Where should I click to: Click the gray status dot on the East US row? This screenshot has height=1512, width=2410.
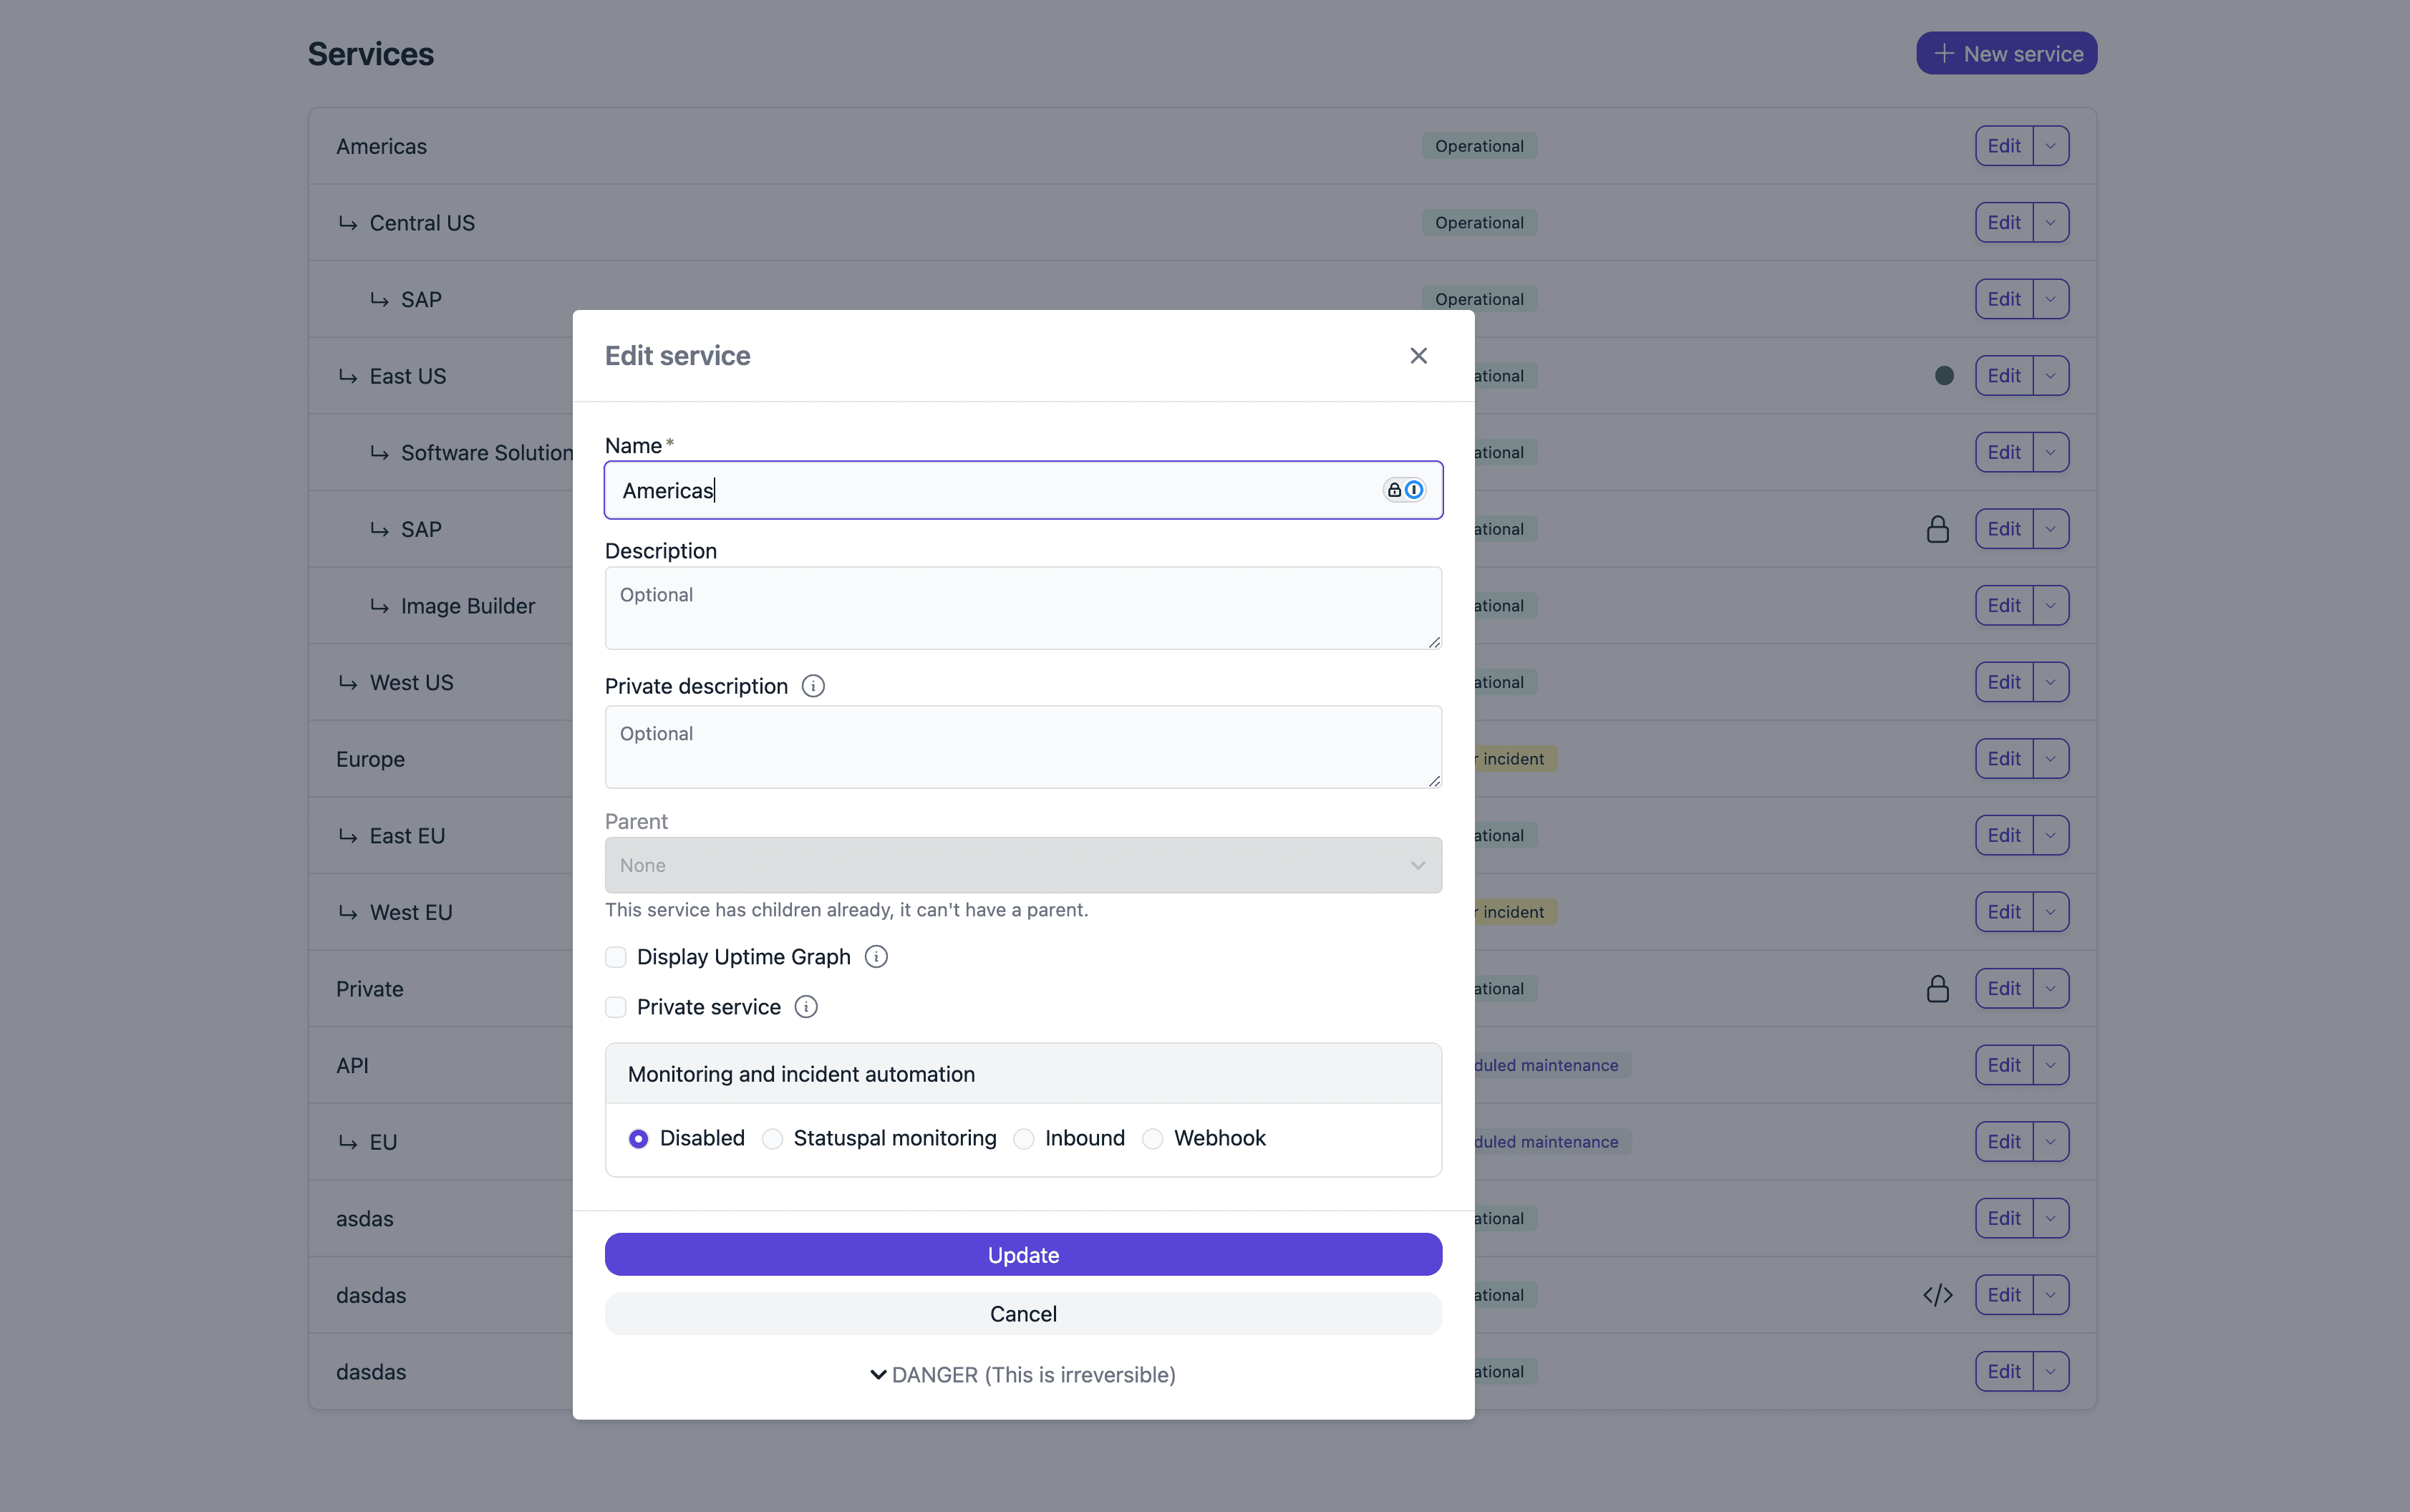click(1943, 375)
